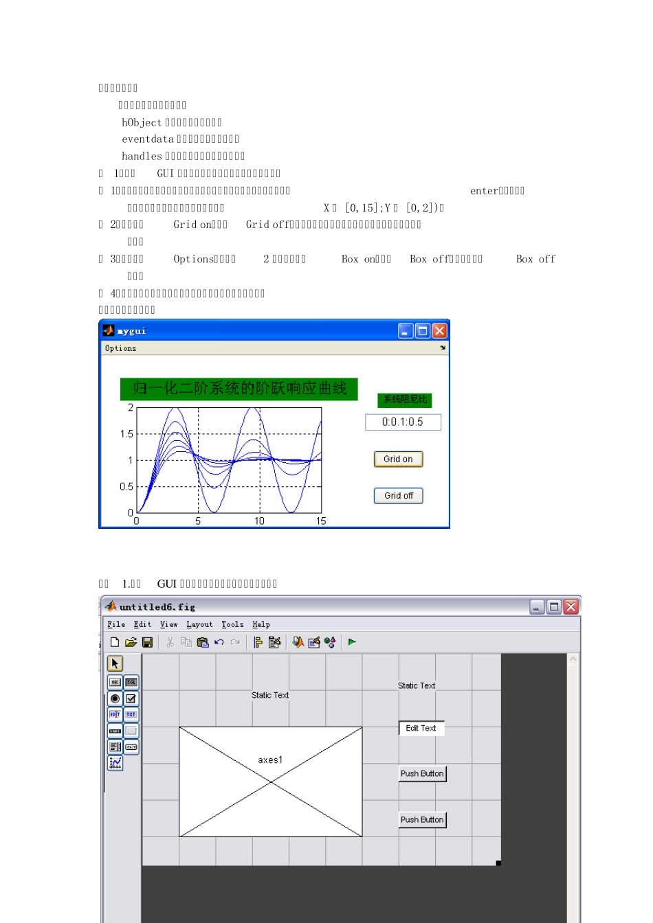This screenshot has width=653, height=923.
Task: Save the figure with the disk icon
Action: pyautogui.click(x=147, y=642)
